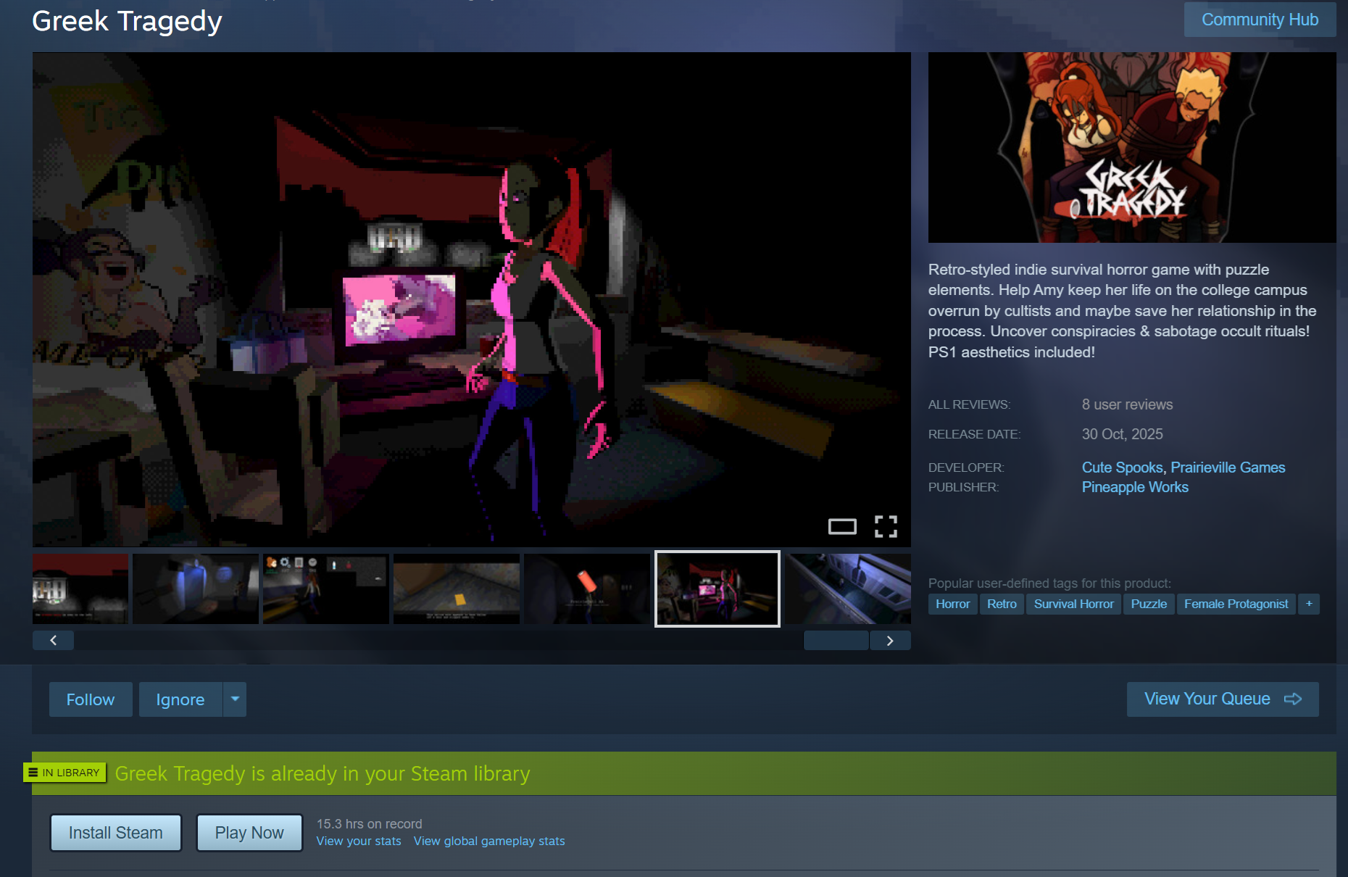Visit developer Cute Spooks page
1348x877 pixels.
pyautogui.click(x=1122, y=467)
